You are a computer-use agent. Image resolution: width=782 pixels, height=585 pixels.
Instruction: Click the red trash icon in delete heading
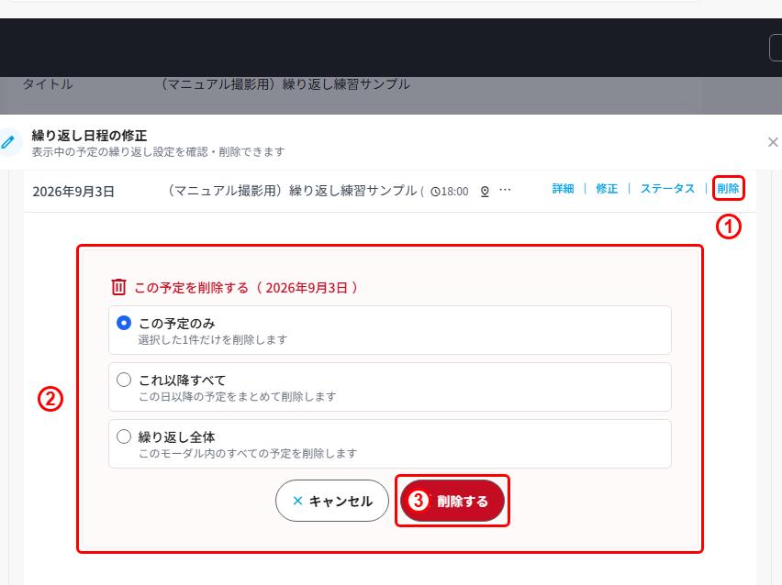(x=118, y=287)
